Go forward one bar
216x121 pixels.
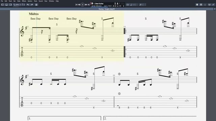86,5
